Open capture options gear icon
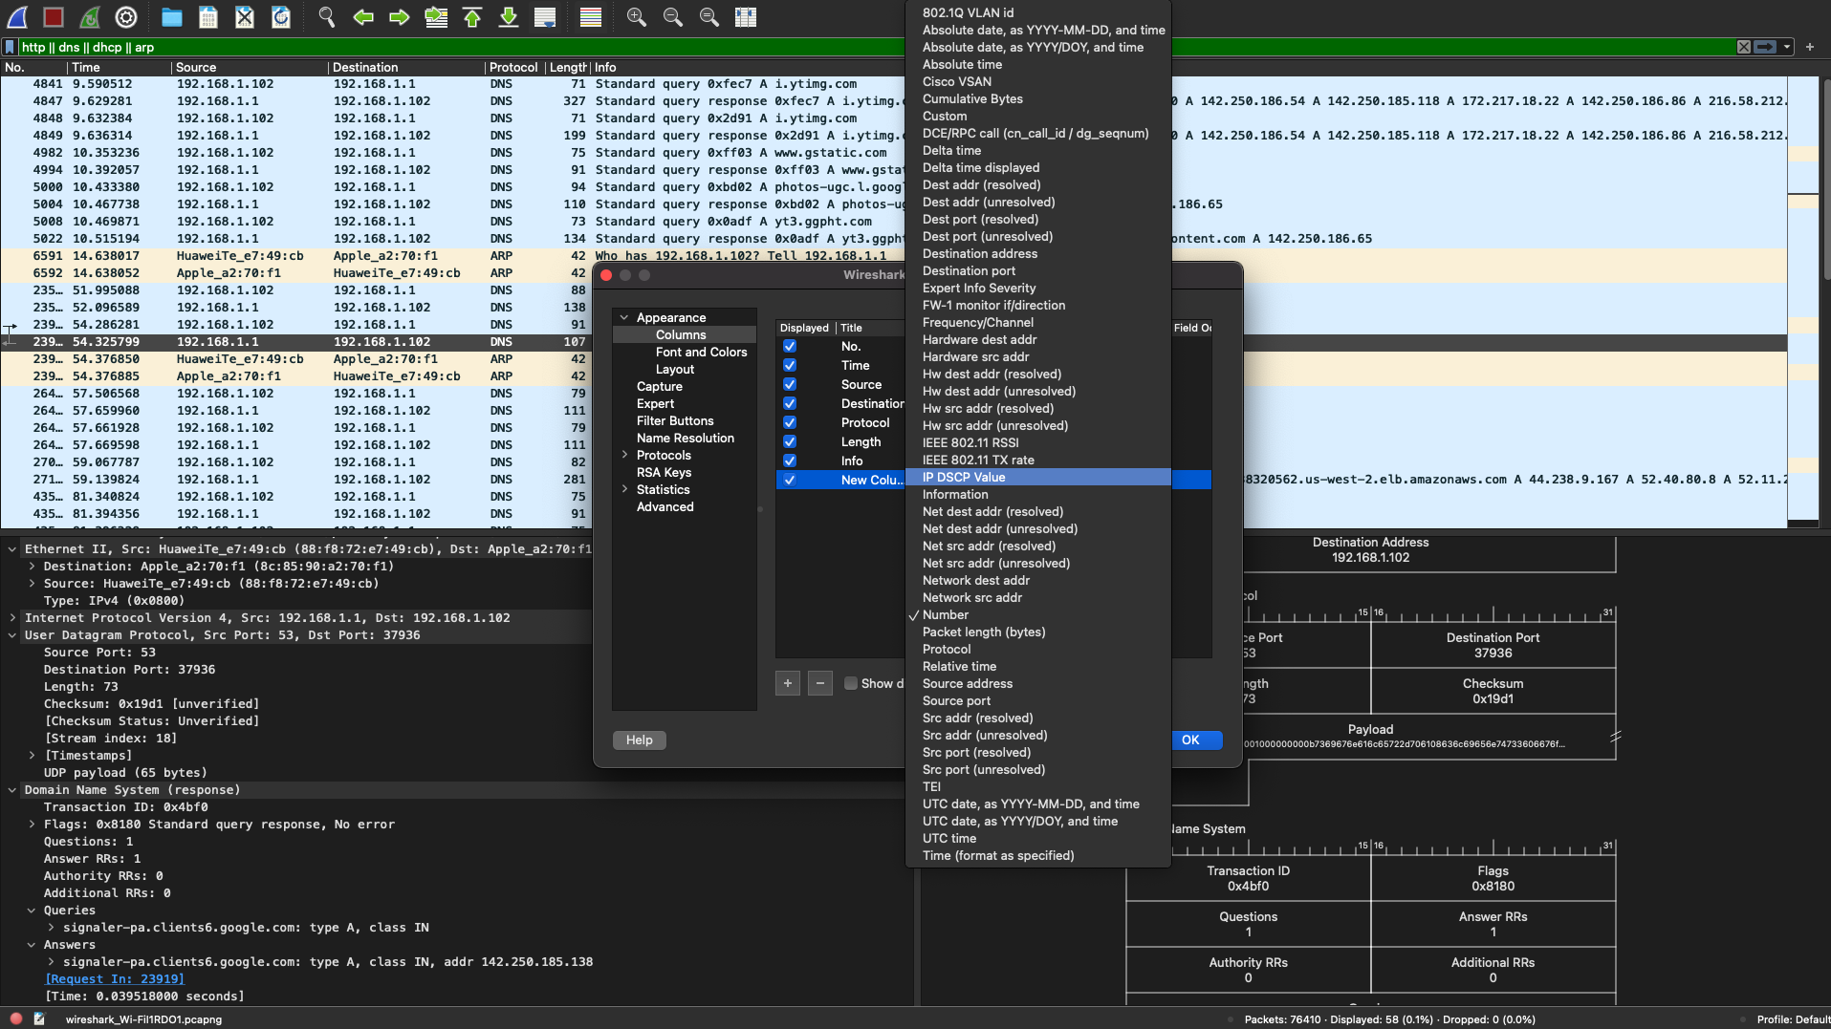Screen dimensions: 1831x1029 126,17
